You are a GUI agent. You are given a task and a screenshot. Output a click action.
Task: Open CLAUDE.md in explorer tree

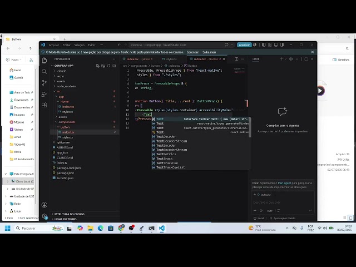pyautogui.click(x=65, y=158)
